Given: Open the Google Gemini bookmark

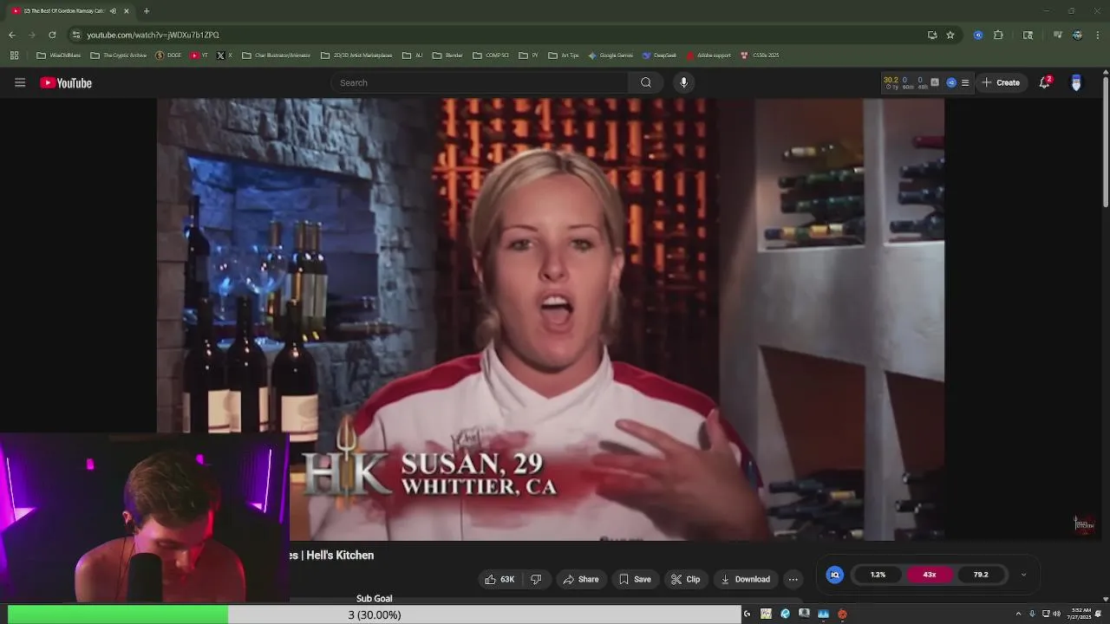Looking at the screenshot, I should [610, 55].
